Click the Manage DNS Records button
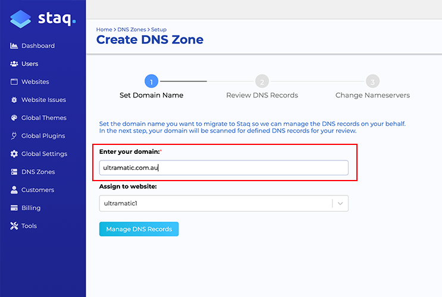This screenshot has height=297, width=442. pos(139,229)
